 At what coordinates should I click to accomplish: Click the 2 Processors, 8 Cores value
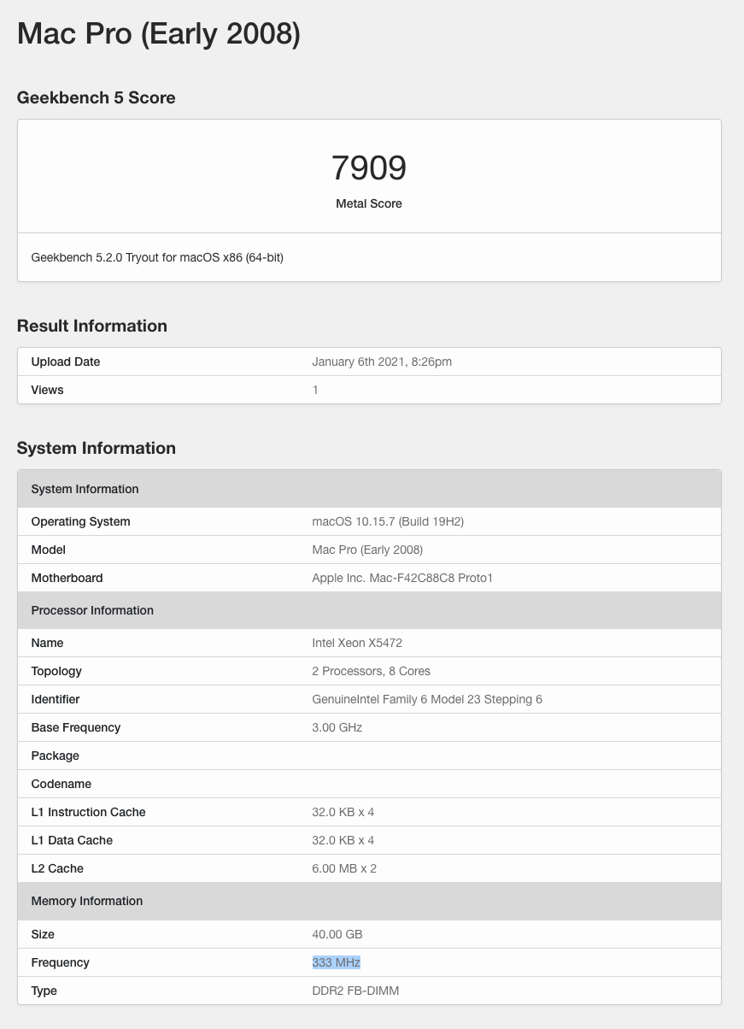(x=372, y=671)
